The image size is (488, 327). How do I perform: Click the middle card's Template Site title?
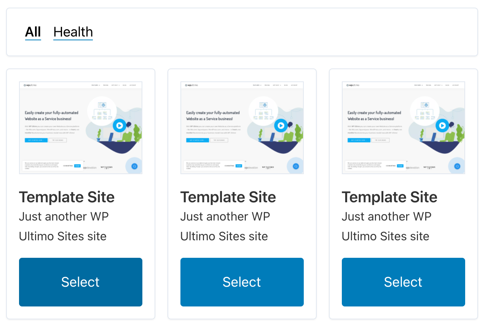pos(228,197)
